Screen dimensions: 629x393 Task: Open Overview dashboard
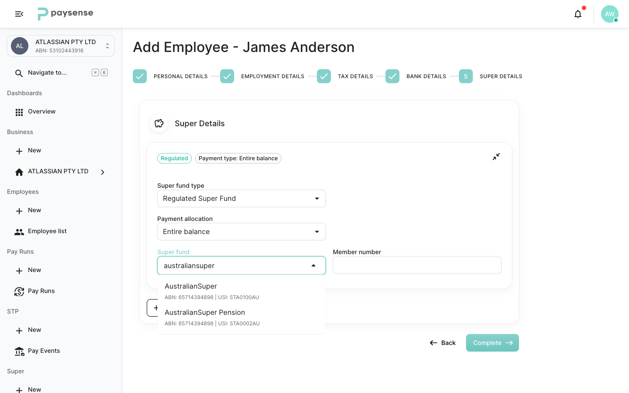tap(41, 112)
